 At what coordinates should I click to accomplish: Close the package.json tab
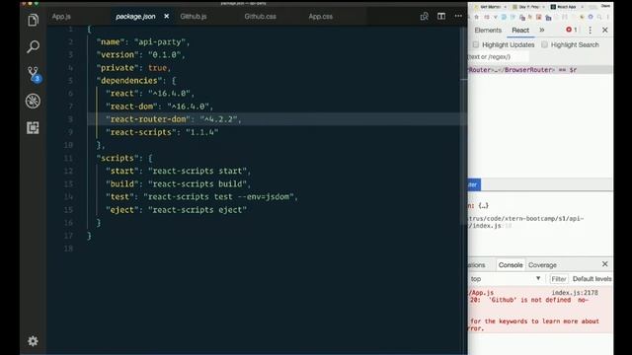pos(167,16)
